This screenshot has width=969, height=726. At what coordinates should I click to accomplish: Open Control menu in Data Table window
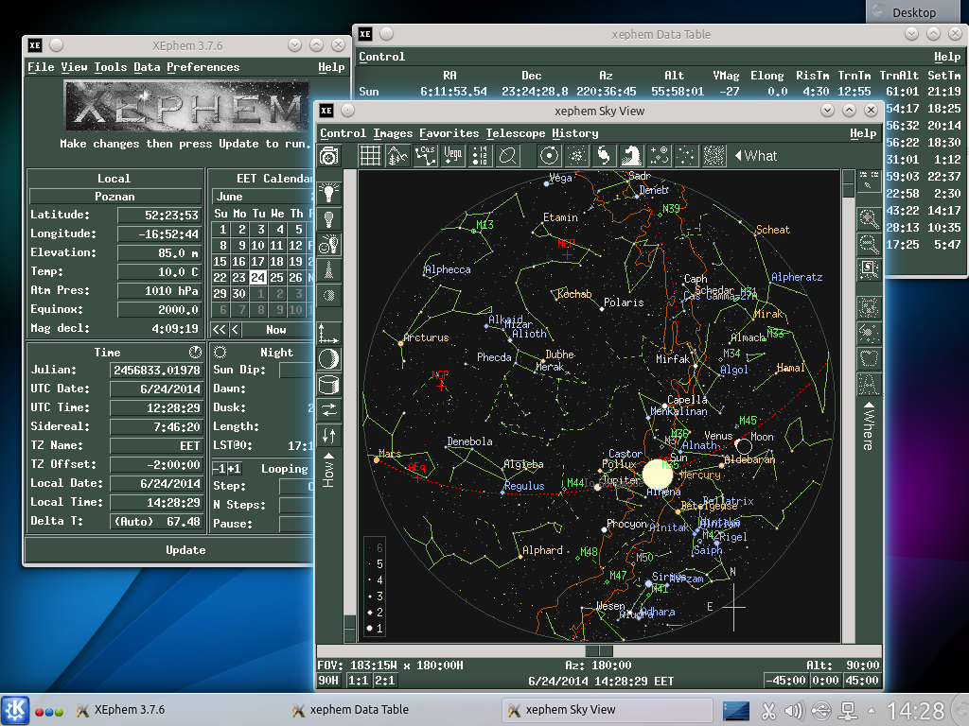(382, 57)
